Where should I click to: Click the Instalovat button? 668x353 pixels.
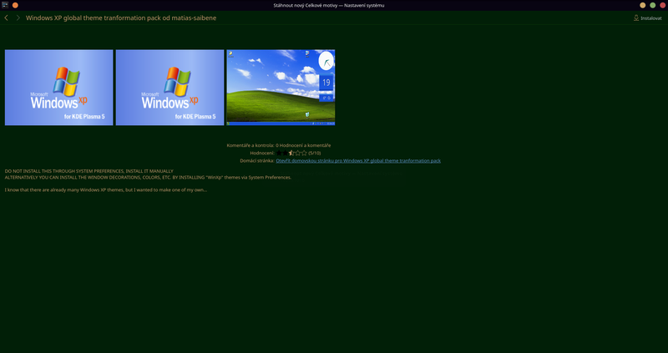(647, 18)
